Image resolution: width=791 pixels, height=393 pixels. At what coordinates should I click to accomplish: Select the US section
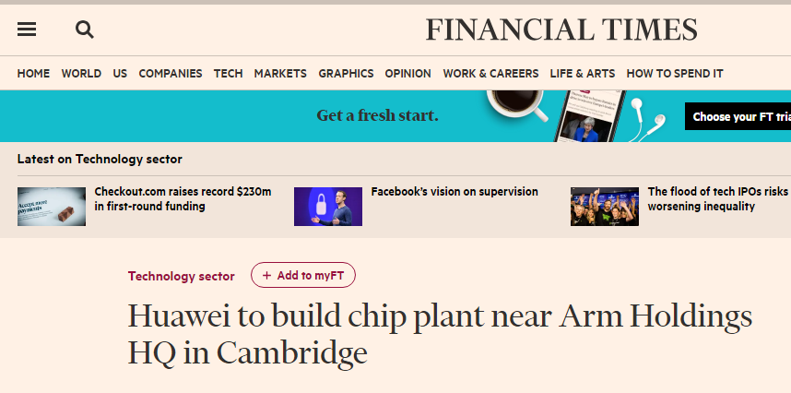120,74
